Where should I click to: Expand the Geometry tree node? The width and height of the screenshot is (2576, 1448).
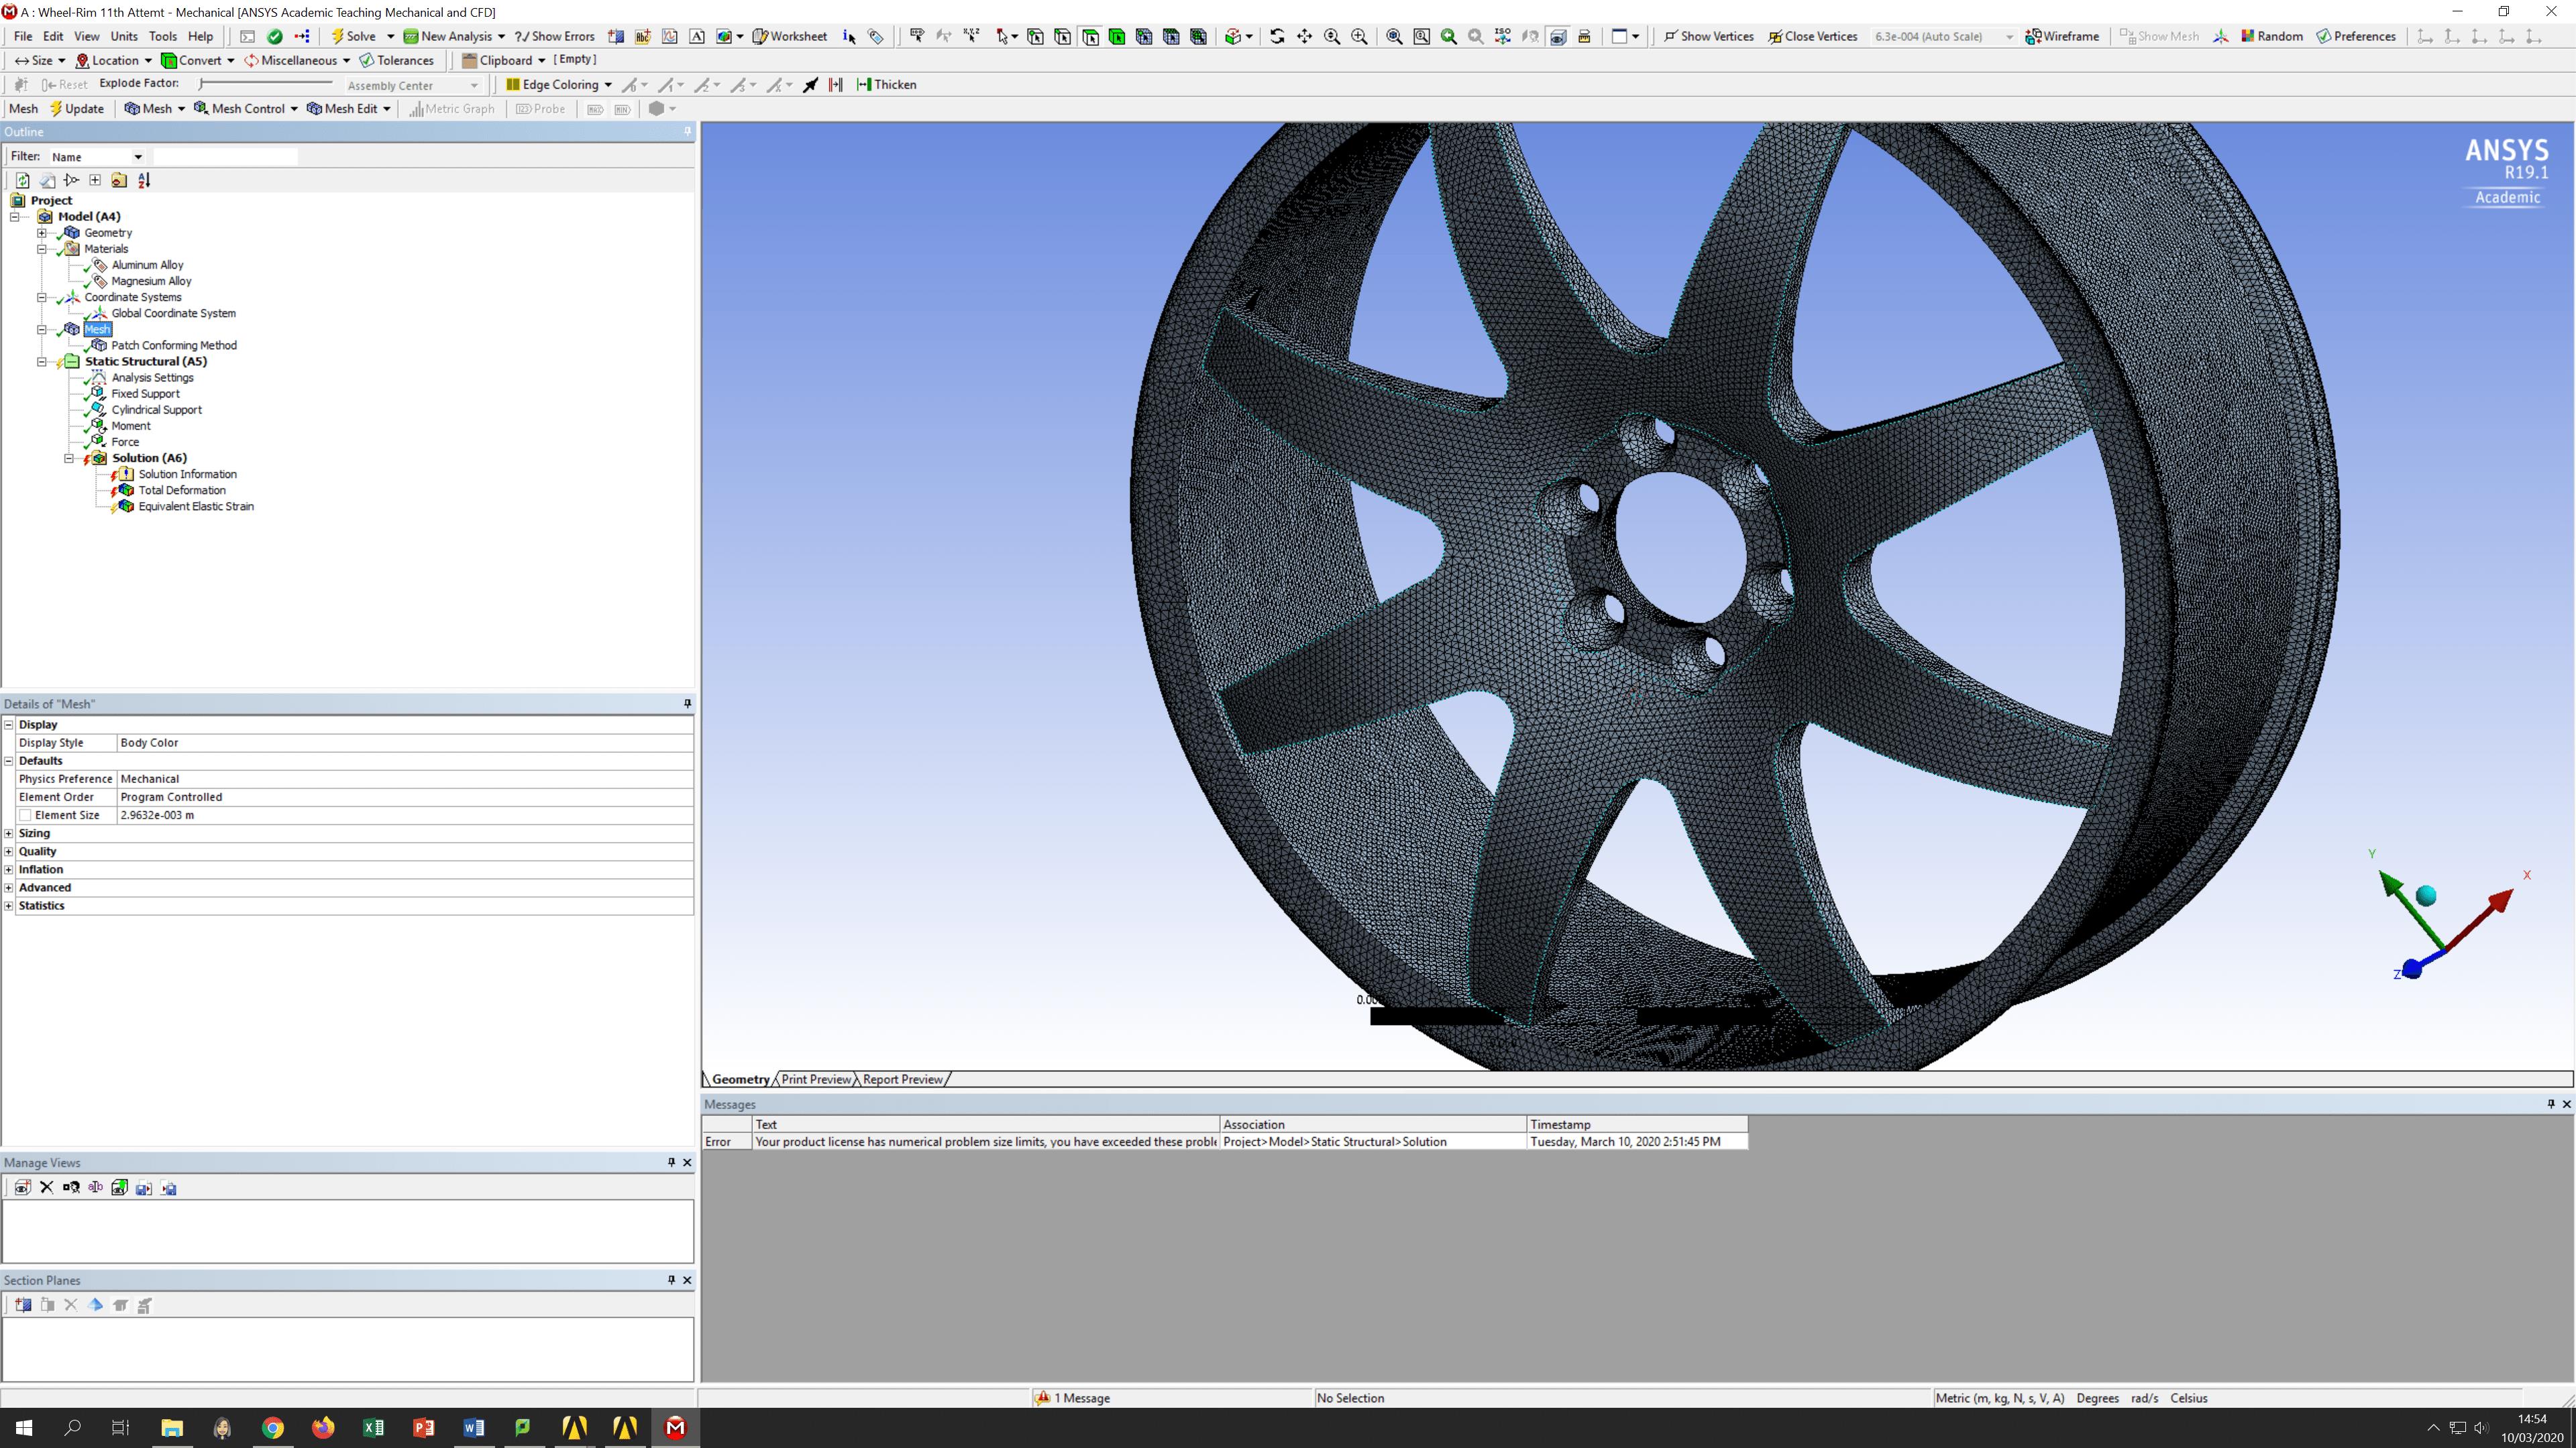pos(42,233)
